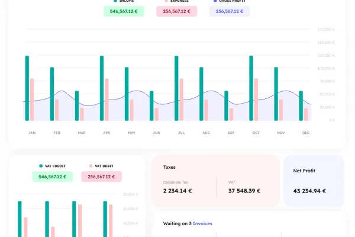Click the March expenses bar
This screenshot has width=355, height=237.
tap(82, 114)
